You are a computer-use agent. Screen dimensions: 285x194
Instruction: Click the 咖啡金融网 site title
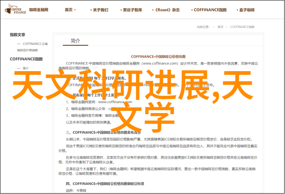click(39, 9)
